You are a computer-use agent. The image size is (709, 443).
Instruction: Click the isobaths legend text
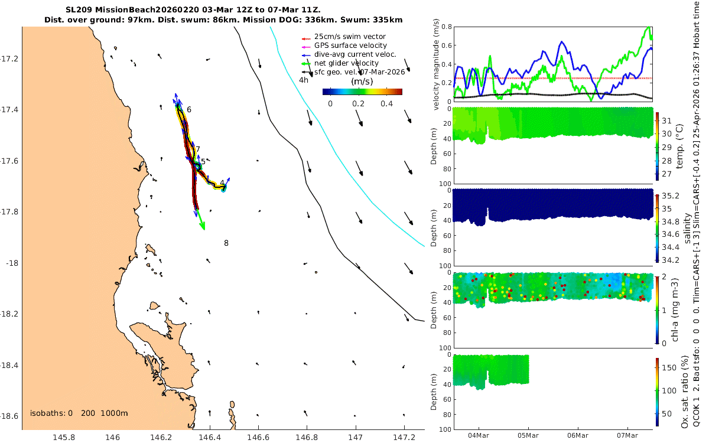pos(79,413)
